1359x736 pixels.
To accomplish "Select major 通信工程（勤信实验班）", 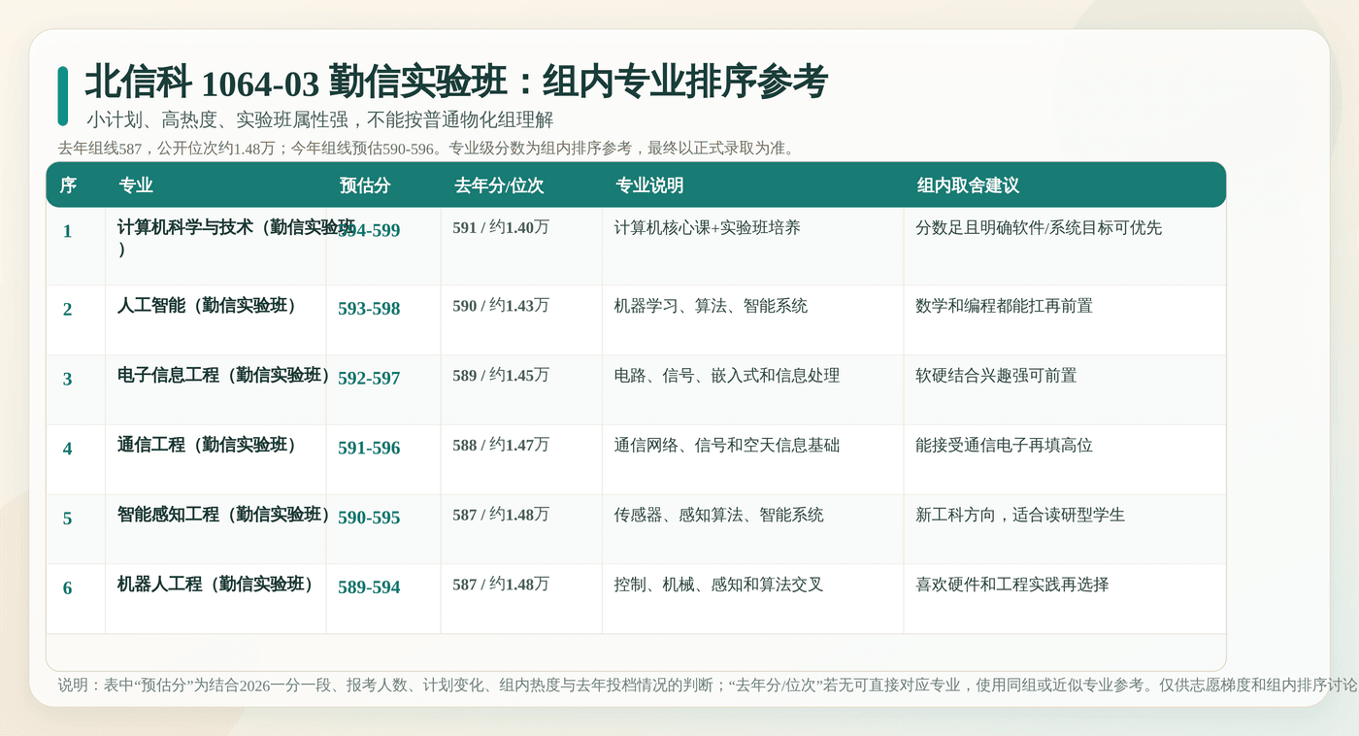I will coord(207,446).
